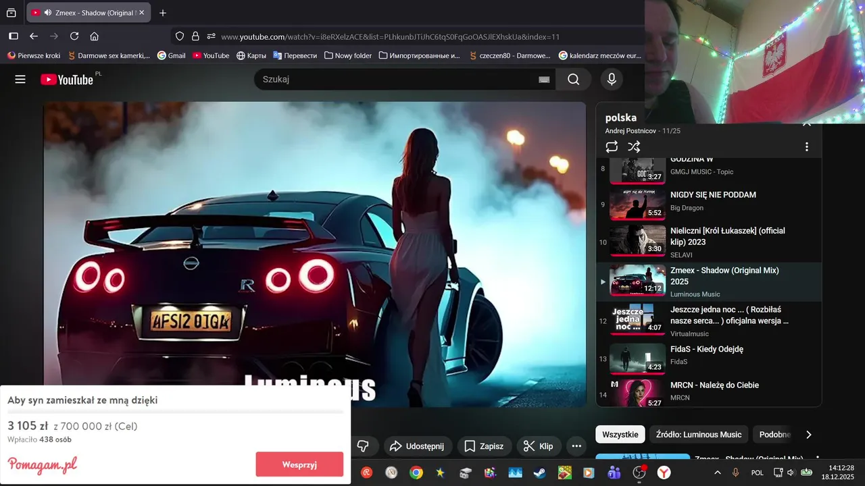Reload the page

[74, 36]
